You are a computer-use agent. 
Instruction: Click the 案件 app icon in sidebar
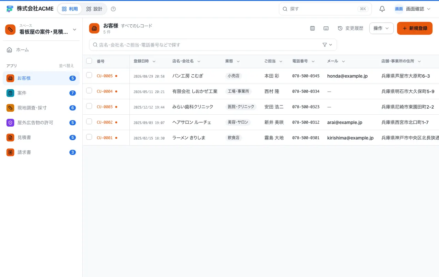[10, 93]
